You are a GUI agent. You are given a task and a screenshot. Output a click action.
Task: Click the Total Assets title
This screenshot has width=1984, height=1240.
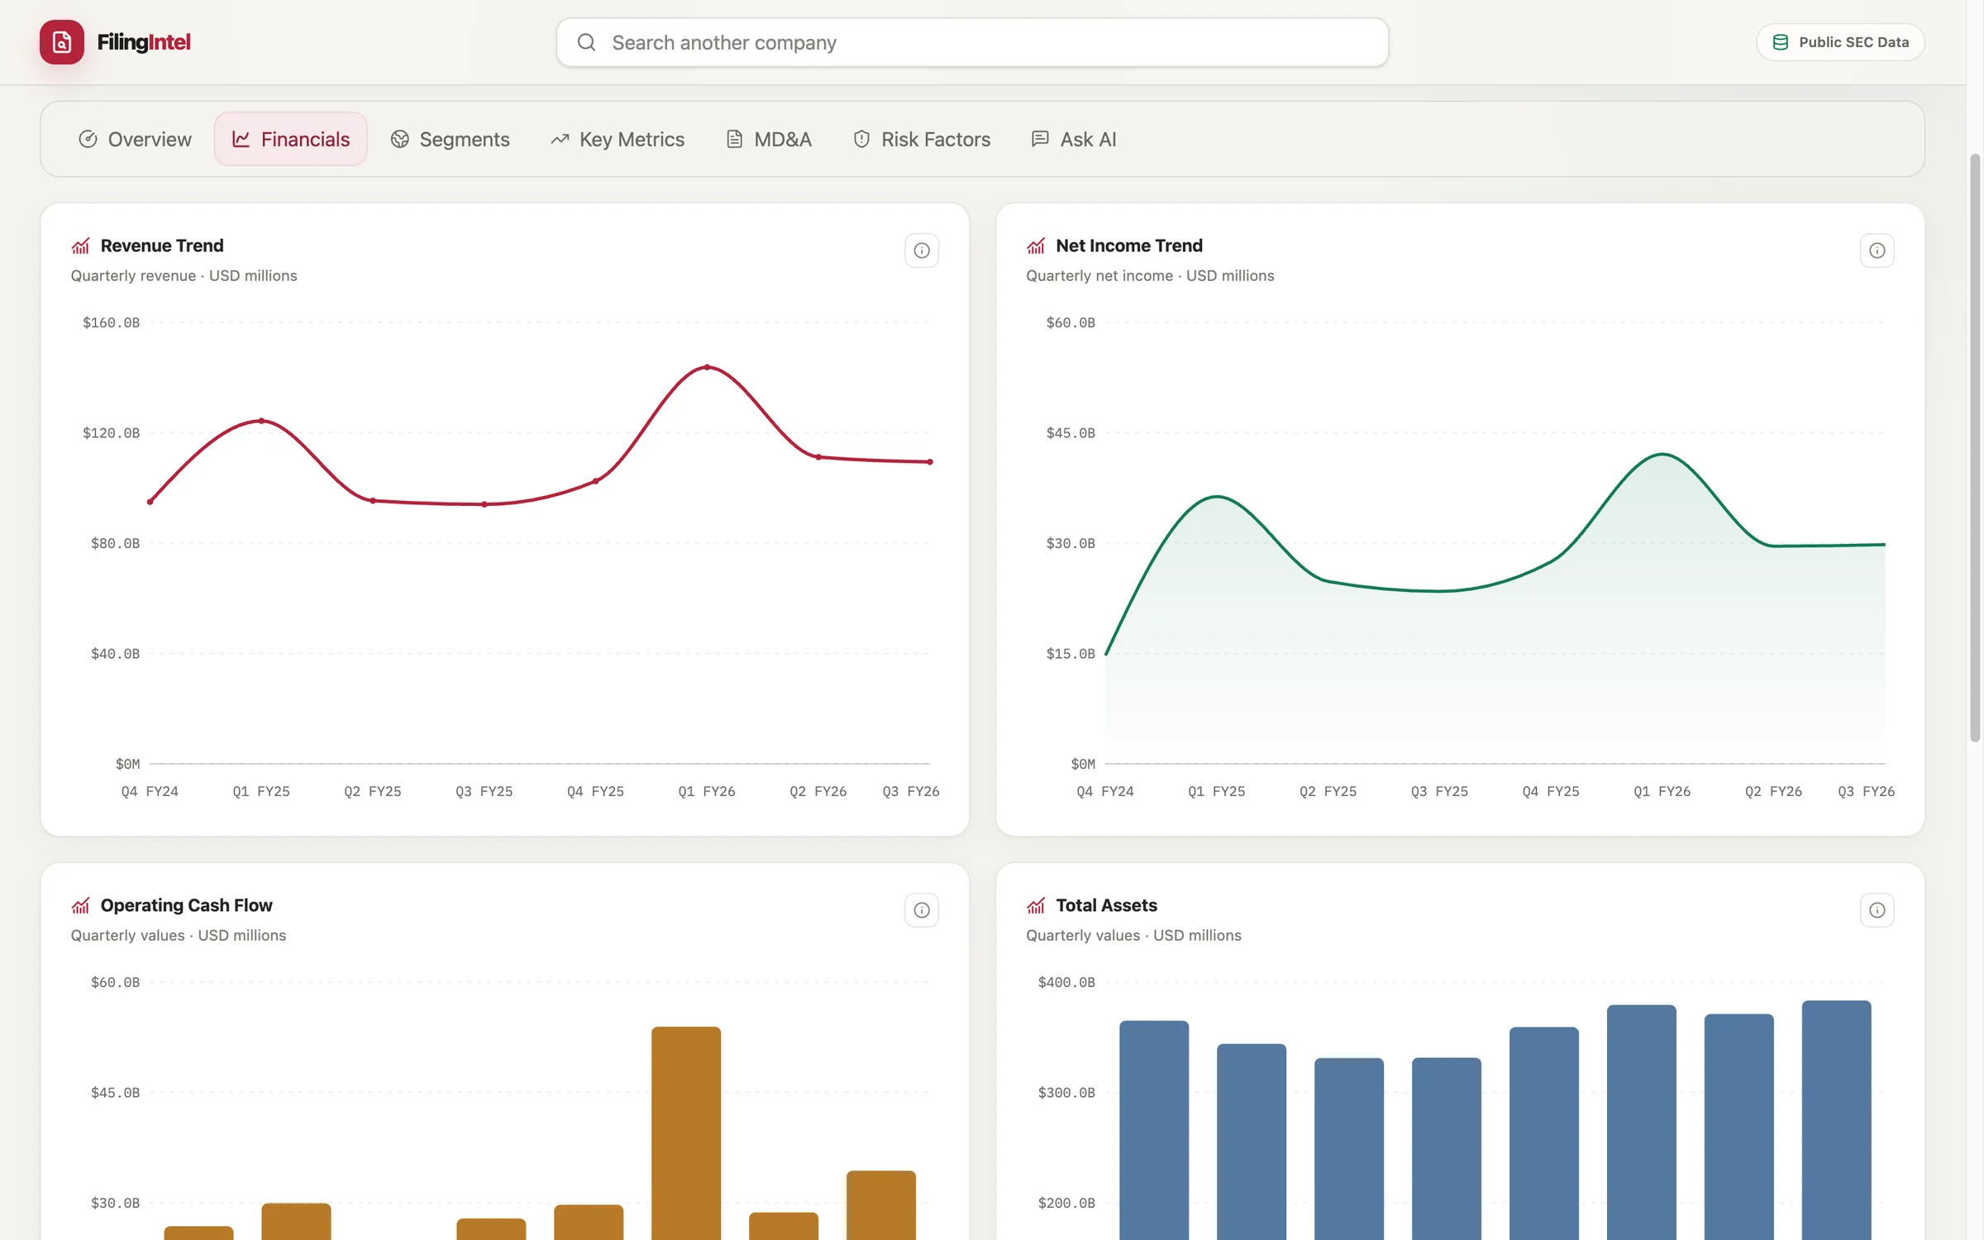click(x=1106, y=905)
